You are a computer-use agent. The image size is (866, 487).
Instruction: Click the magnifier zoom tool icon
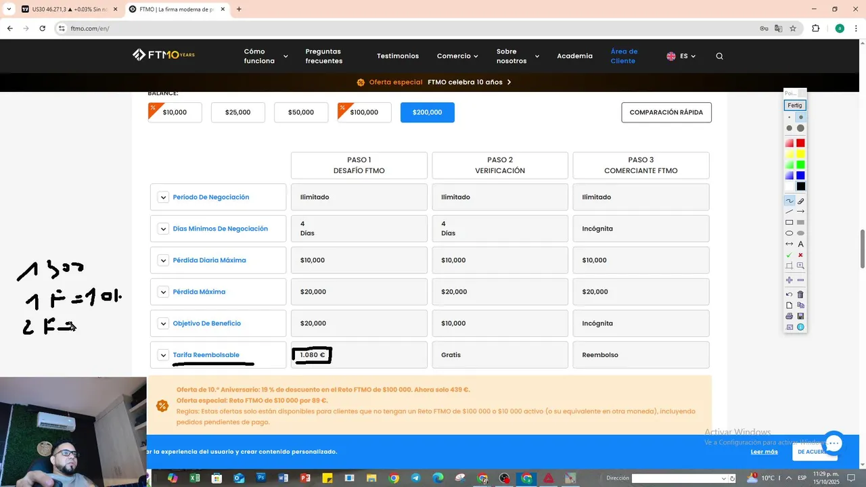pyautogui.click(x=800, y=266)
